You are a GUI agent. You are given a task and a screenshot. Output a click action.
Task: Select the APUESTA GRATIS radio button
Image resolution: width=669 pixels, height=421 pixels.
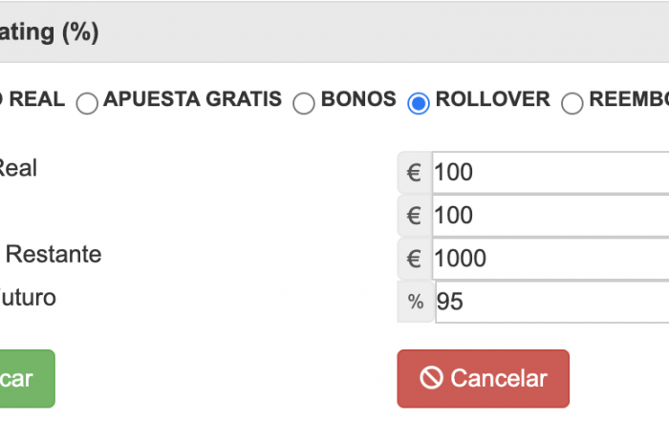[87, 103]
